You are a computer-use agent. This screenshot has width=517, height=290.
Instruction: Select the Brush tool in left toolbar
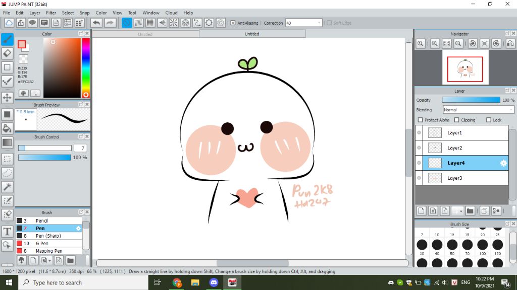click(7, 39)
